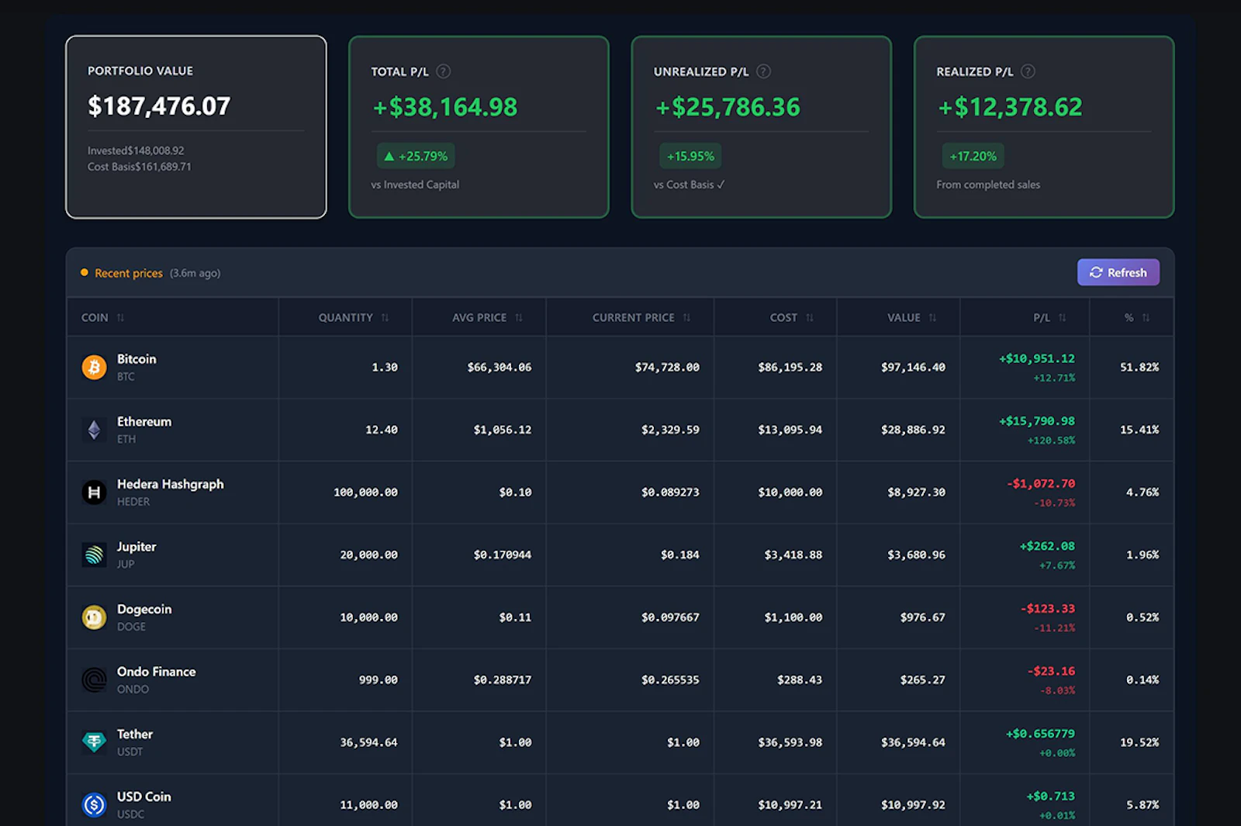Click Ondo avg price $0.288717

coord(503,680)
